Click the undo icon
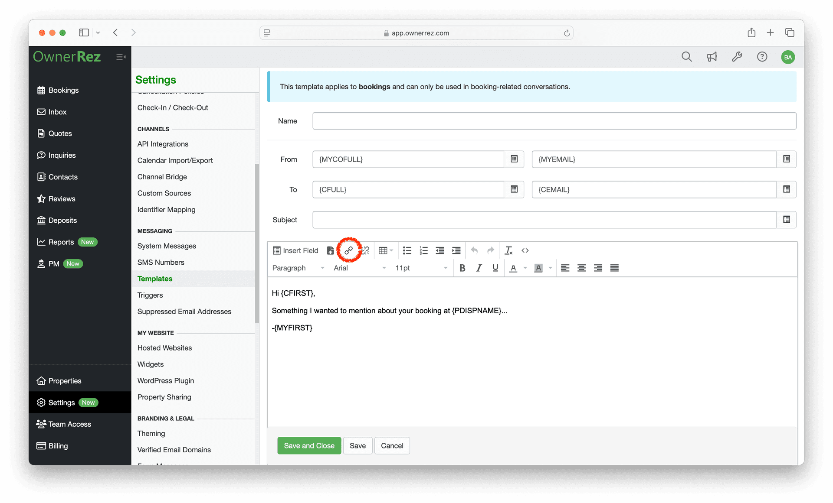This screenshot has height=503, width=833. [x=474, y=250]
